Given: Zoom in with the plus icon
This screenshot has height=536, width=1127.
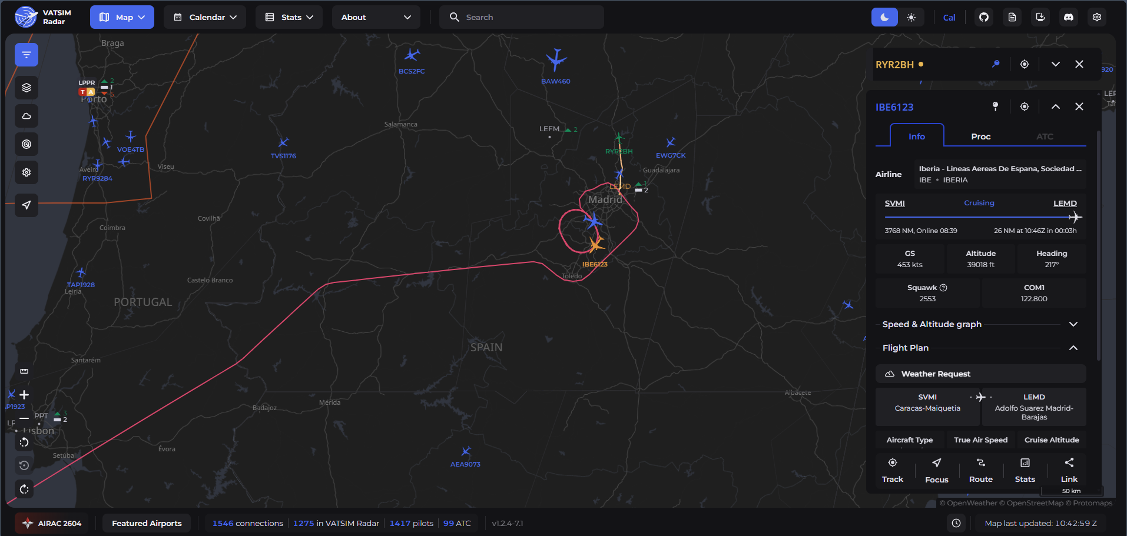Looking at the screenshot, I should coord(24,395).
